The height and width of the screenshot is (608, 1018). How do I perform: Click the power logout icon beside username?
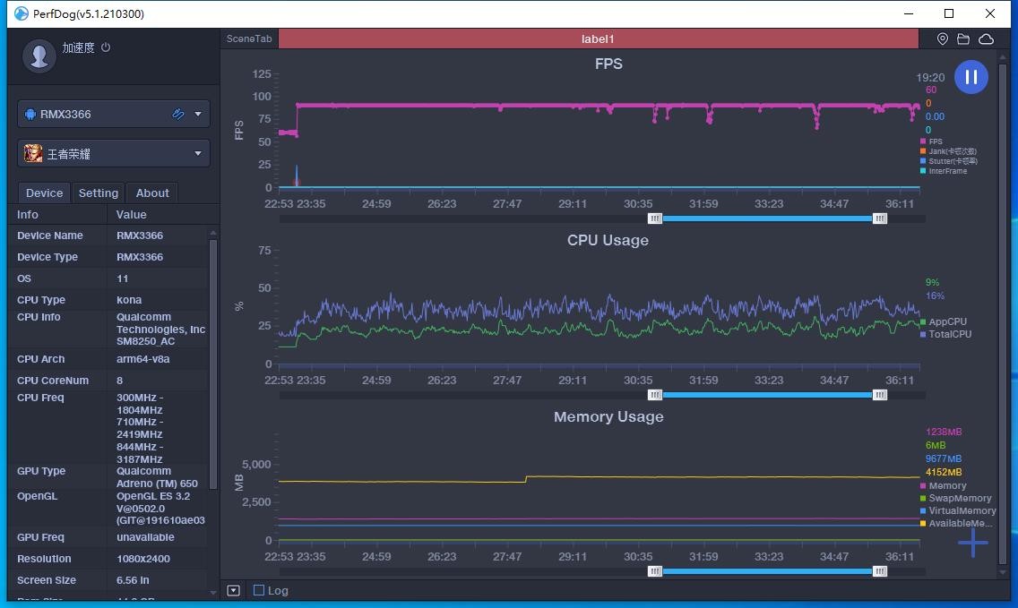point(106,47)
